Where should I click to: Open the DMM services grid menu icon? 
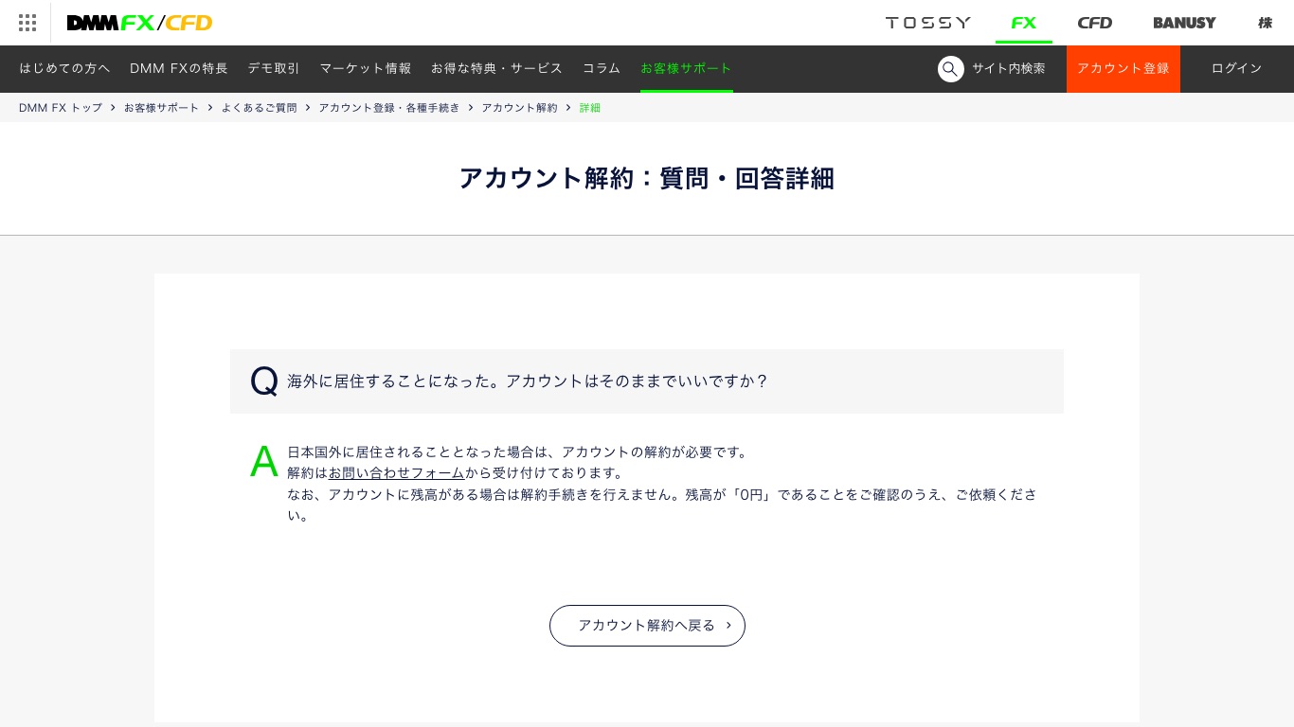point(27,23)
